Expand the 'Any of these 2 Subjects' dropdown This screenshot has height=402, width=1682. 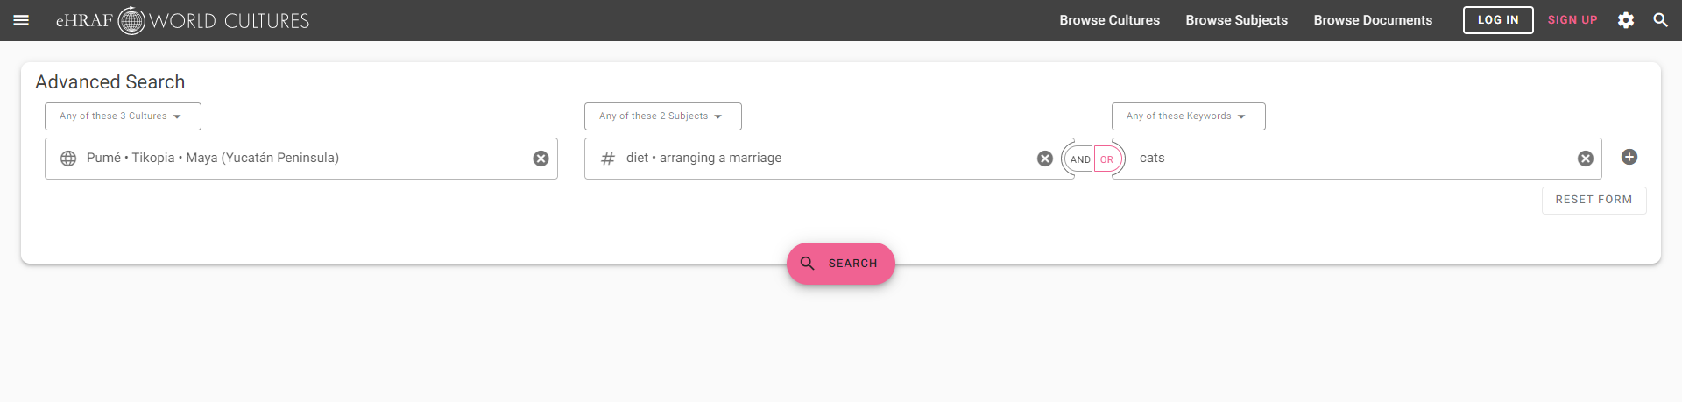click(662, 116)
